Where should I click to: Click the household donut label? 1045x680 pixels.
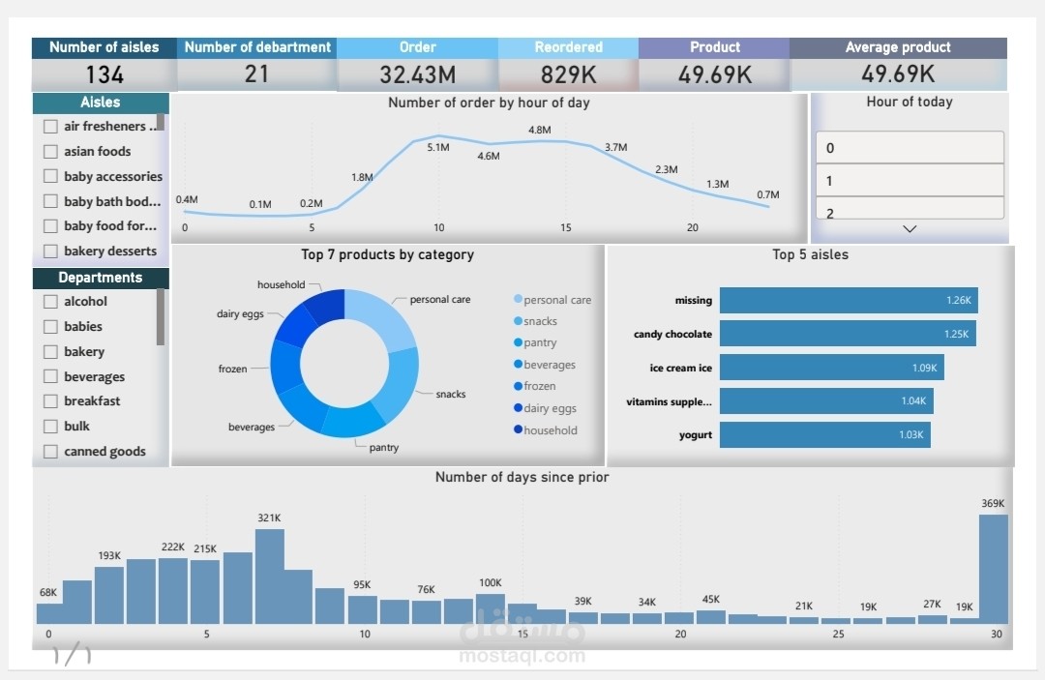click(x=282, y=284)
